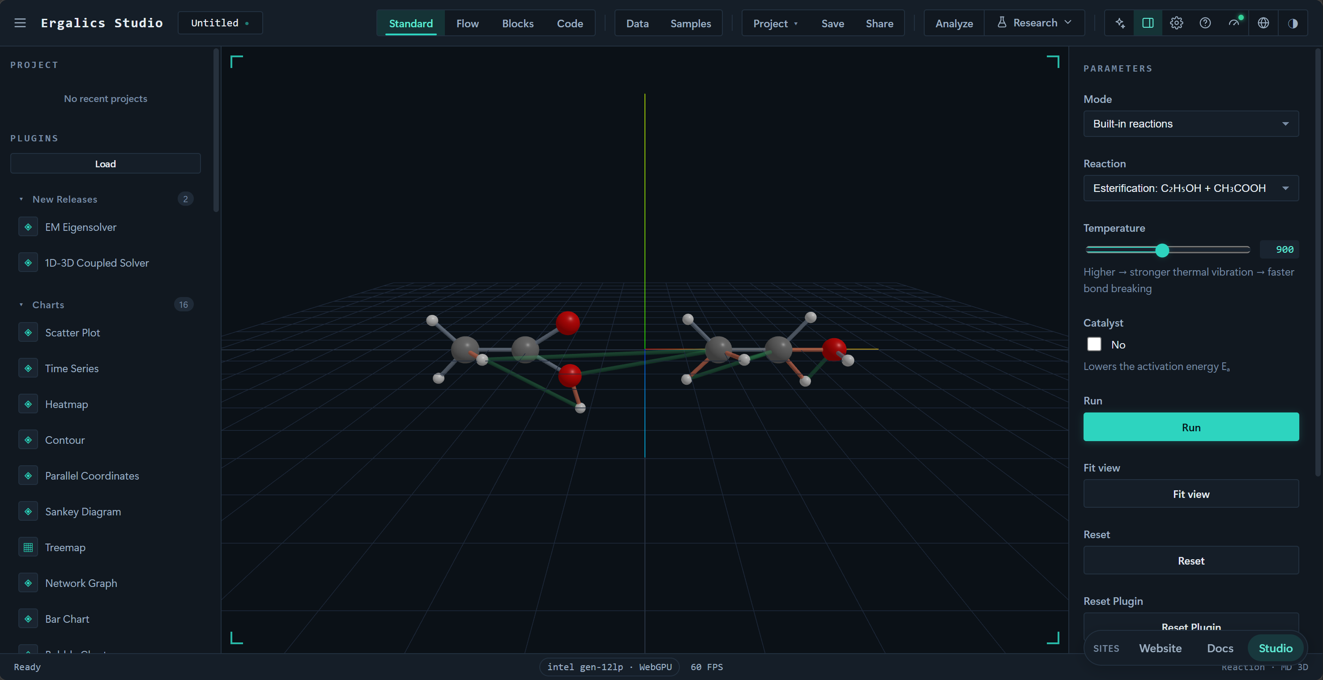Click the Contour plugin icon
The width and height of the screenshot is (1323, 680).
tap(28, 440)
